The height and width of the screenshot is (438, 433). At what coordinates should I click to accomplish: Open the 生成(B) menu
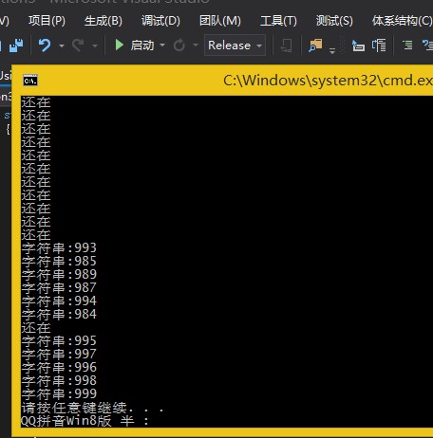pyautogui.click(x=104, y=21)
